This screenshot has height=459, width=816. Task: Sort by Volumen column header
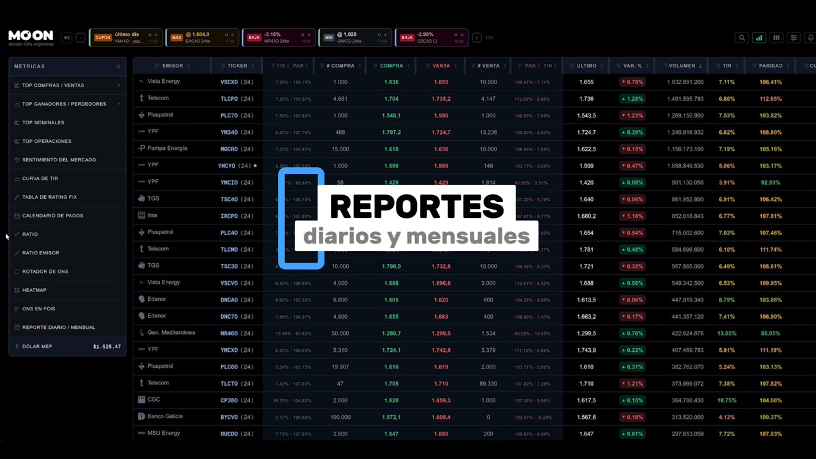click(681, 66)
